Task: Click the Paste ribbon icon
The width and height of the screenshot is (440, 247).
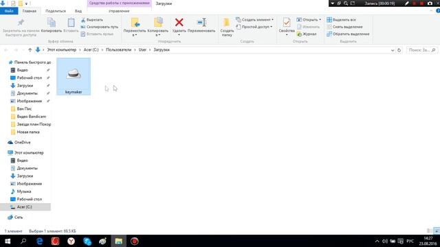Action: (71, 23)
